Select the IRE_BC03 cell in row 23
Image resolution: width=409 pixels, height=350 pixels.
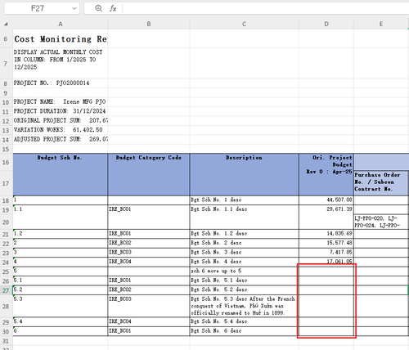[x=149, y=253]
